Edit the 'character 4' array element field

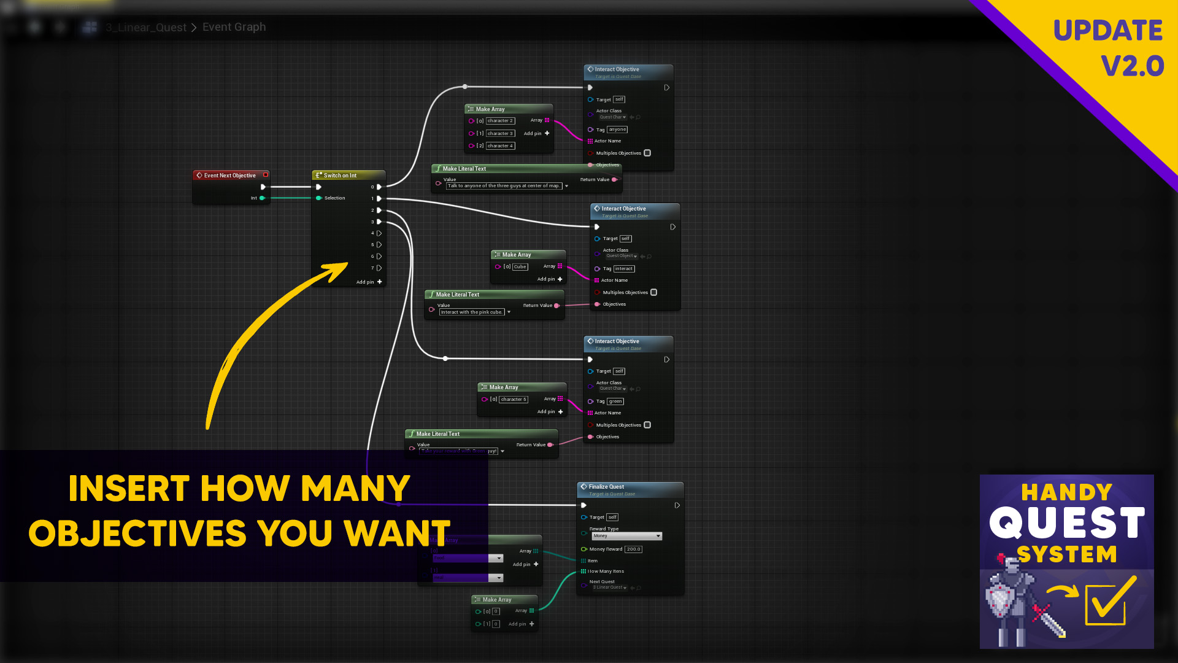coord(501,145)
